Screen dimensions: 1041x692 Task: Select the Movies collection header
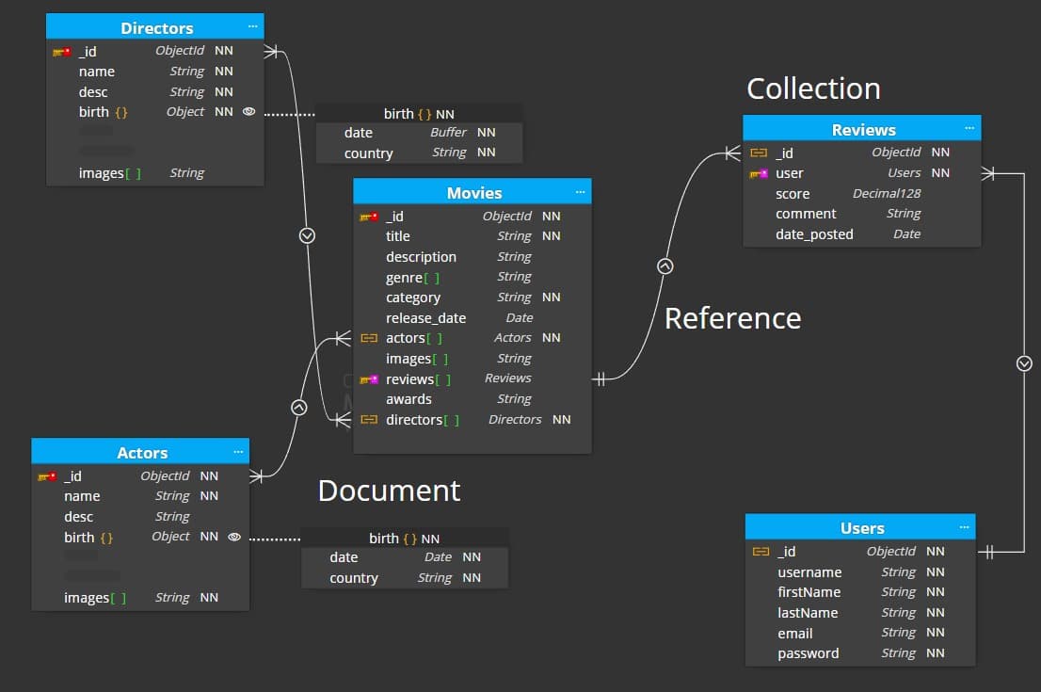click(x=472, y=192)
